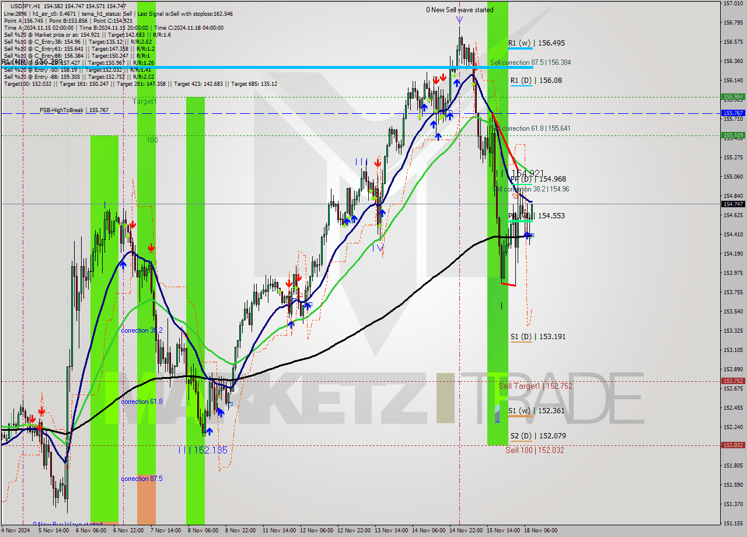Viewport: 747px width, 537px height.
Task: Select the blue 155.767 price tag on axis
Action: click(x=733, y=113)
